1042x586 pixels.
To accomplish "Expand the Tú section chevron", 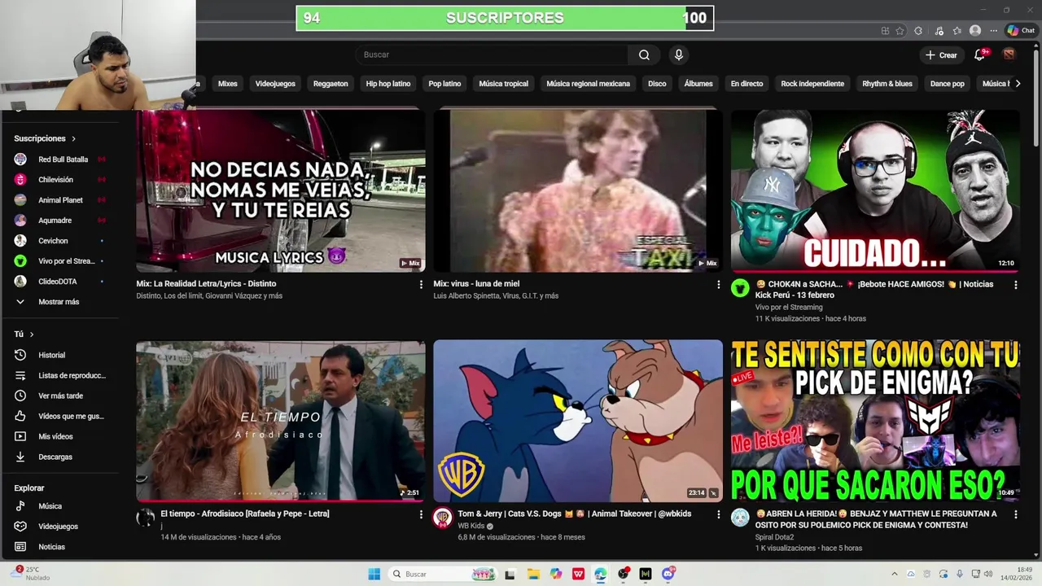I will click(x=32, y=335).
